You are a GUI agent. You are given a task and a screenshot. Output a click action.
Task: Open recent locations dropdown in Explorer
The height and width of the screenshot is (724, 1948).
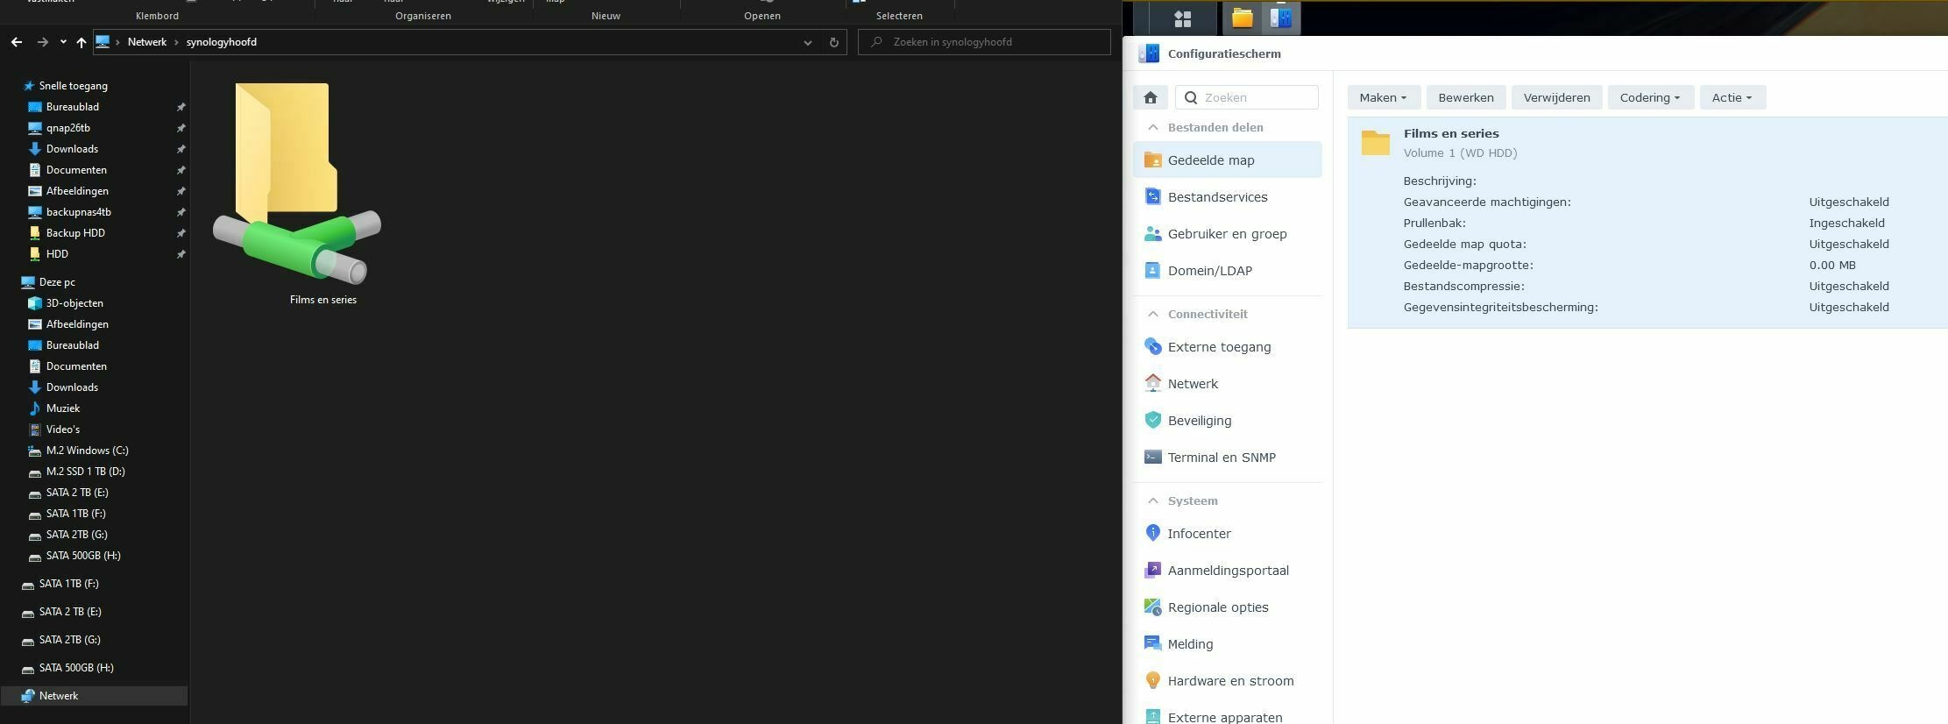(63, 42)
